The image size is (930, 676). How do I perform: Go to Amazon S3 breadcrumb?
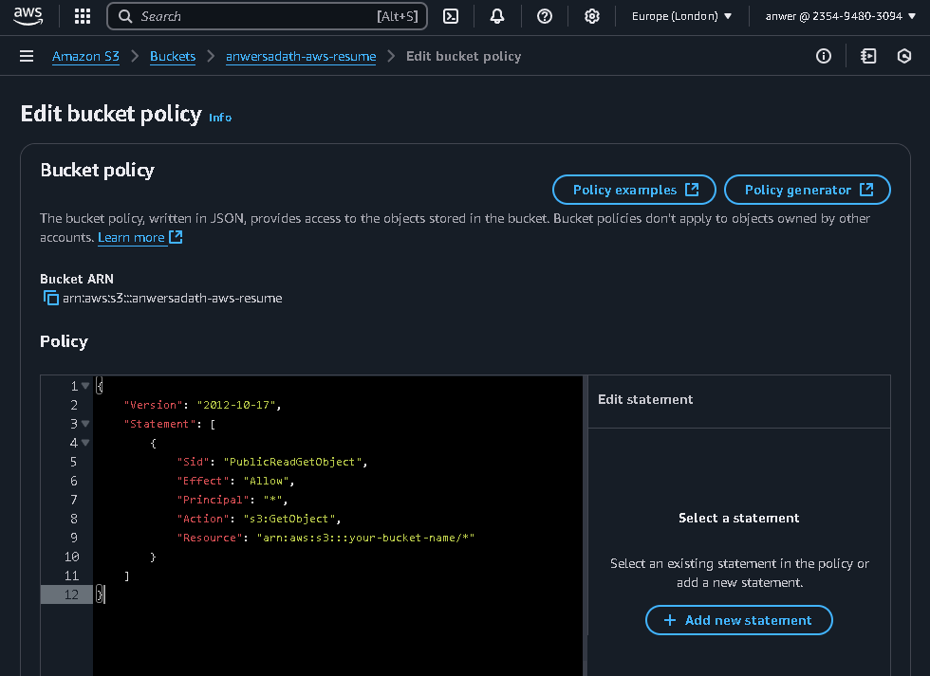(x=85, y=56)
